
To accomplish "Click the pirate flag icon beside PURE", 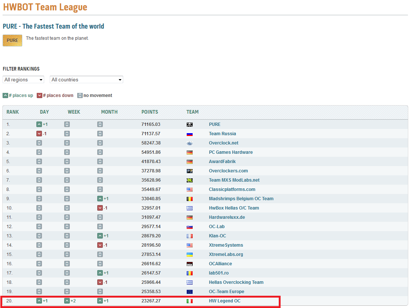I will point(190,125).
